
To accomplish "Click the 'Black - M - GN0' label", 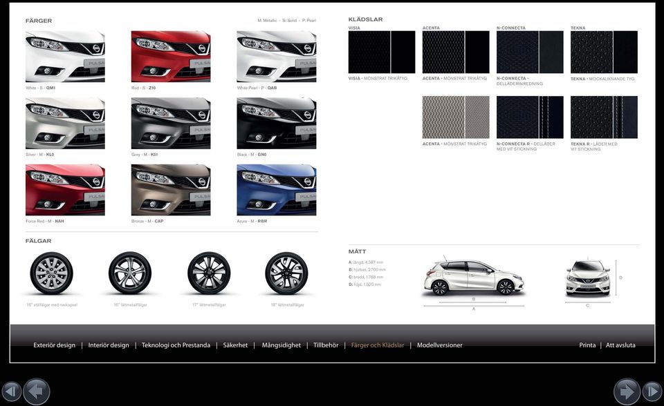I will coord(252,155).
